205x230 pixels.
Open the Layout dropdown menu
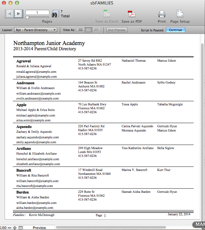pyautogui.click(x=36, y=30)
